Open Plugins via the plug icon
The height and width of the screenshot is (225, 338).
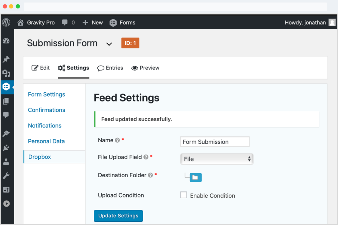tap(7, 148)
